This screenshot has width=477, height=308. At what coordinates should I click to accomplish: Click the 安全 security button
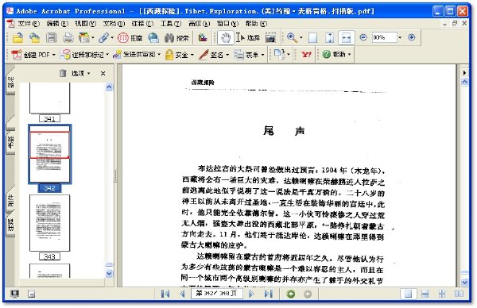(x=180, y=55)
